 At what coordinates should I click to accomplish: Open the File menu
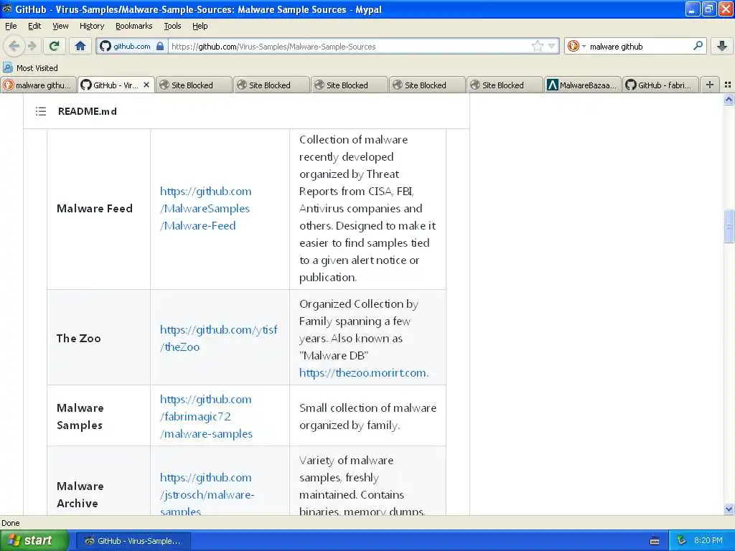(x=11, y=26)
